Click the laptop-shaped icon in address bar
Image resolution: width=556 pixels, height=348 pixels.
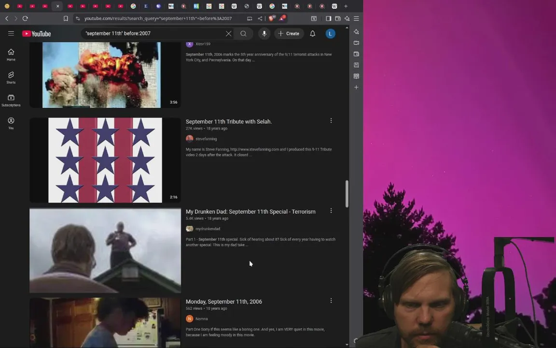coord(250,18)
